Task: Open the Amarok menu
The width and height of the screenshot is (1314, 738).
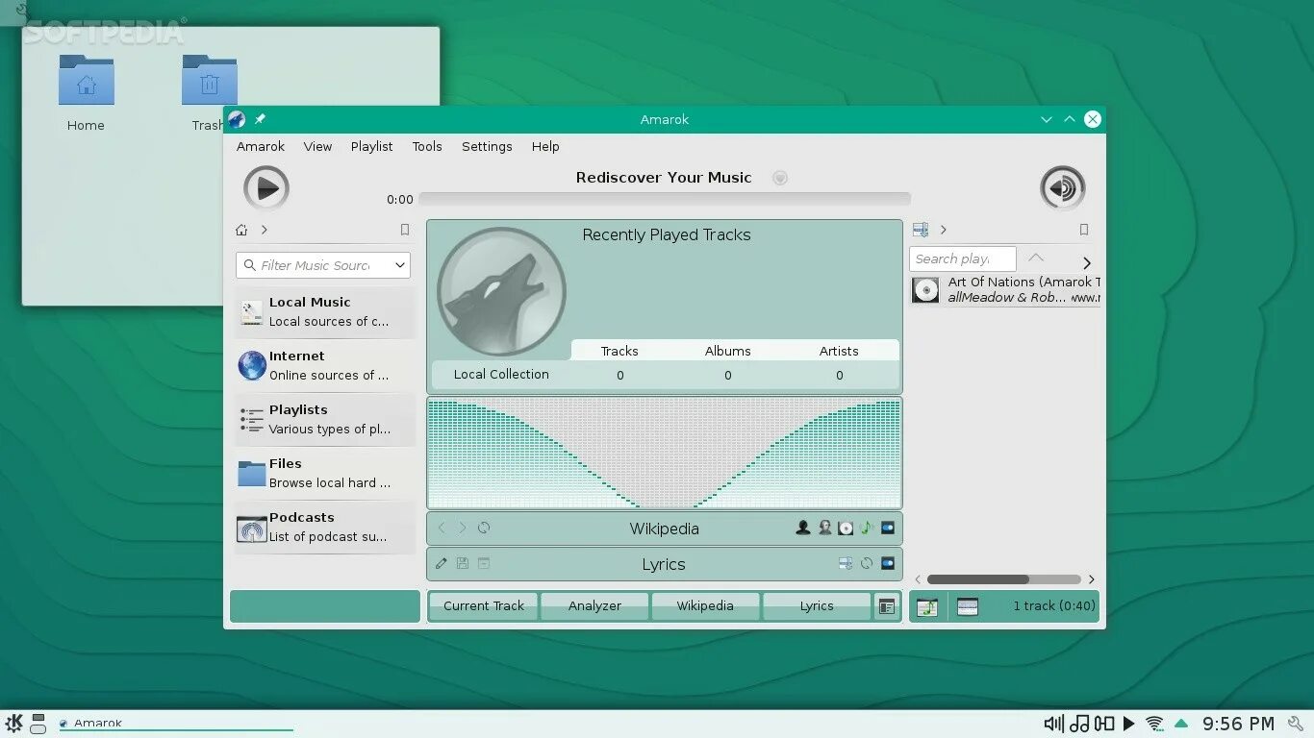Action: pos(261,146)
